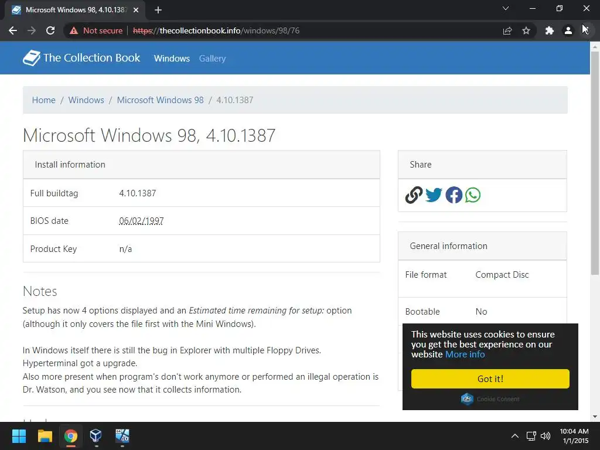Open the tab search chevron
600x450 pixels.
point(506,8)
